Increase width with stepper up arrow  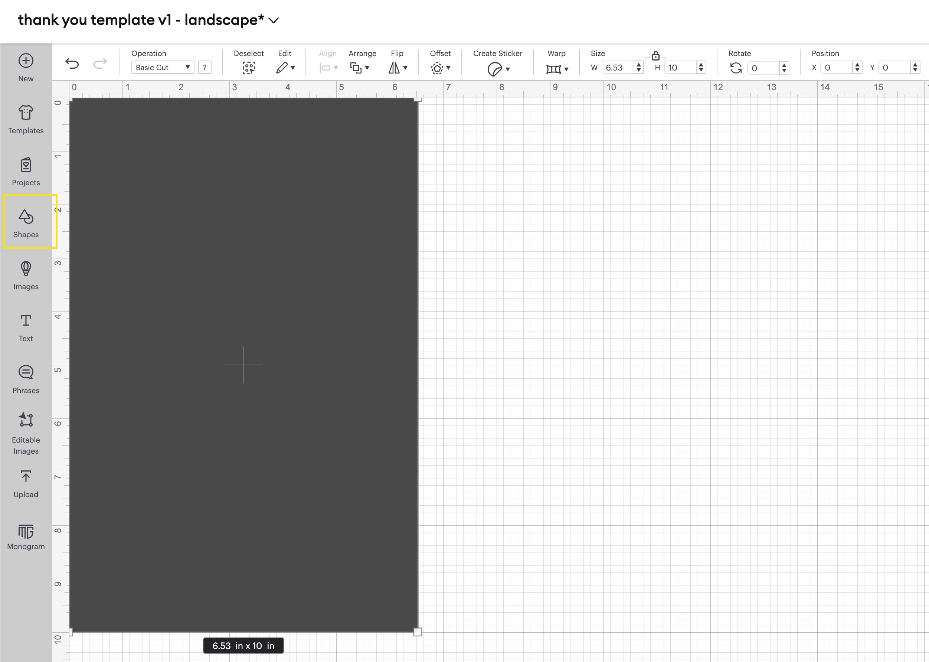tap(638, 64)
